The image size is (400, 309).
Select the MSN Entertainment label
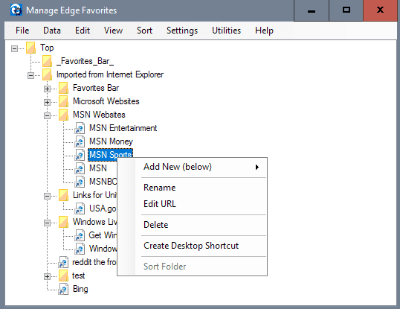coord(123,128)
